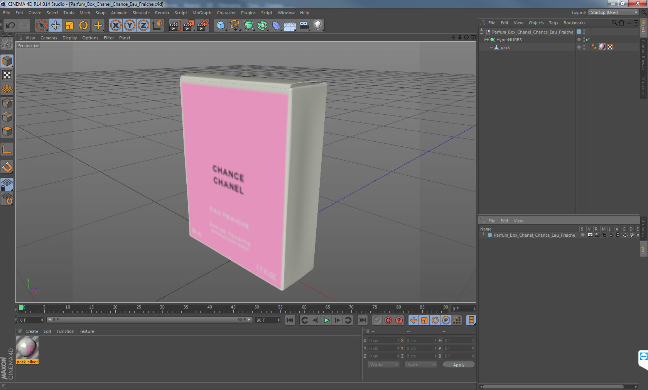The image size is (648, 390).
Task: Click pack texture tag sphere
Action: coord(602,47)
